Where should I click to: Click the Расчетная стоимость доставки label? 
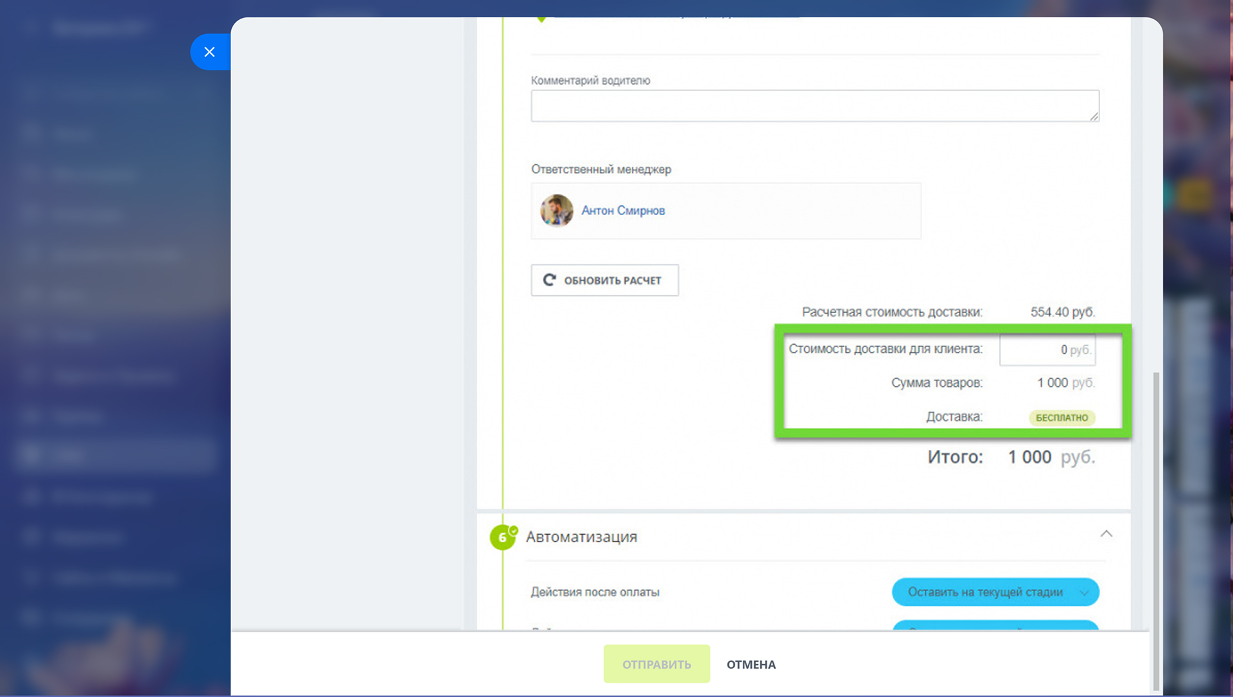(892, 313)
